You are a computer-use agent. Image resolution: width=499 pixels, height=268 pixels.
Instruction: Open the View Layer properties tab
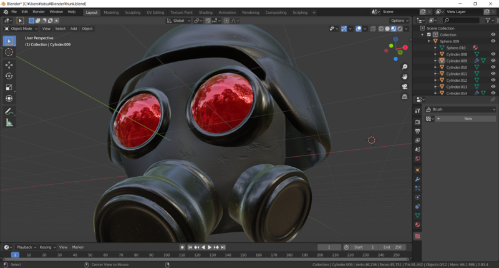point(417,141)
